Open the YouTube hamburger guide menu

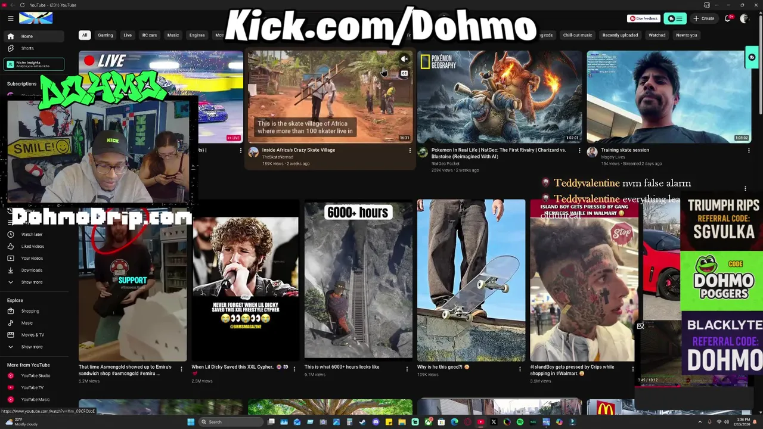point(10,18)
